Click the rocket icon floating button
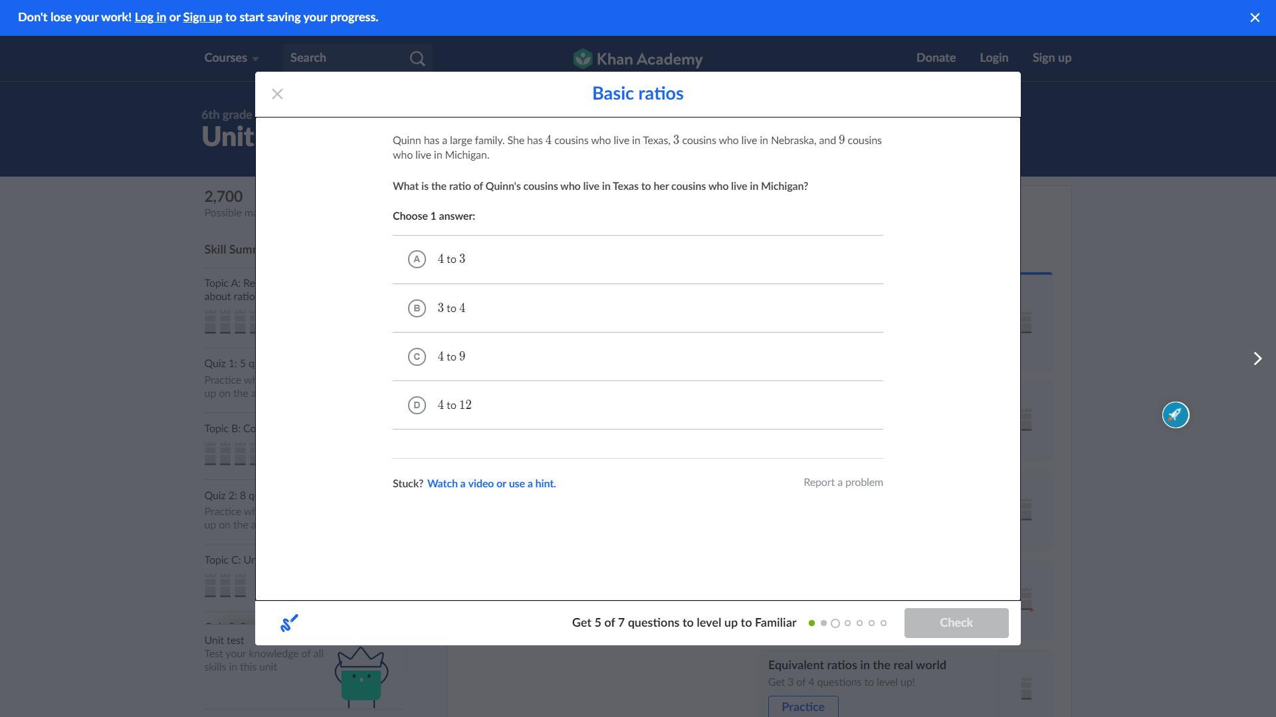Screen dimensions: 1276x717 click(1175, 415)
